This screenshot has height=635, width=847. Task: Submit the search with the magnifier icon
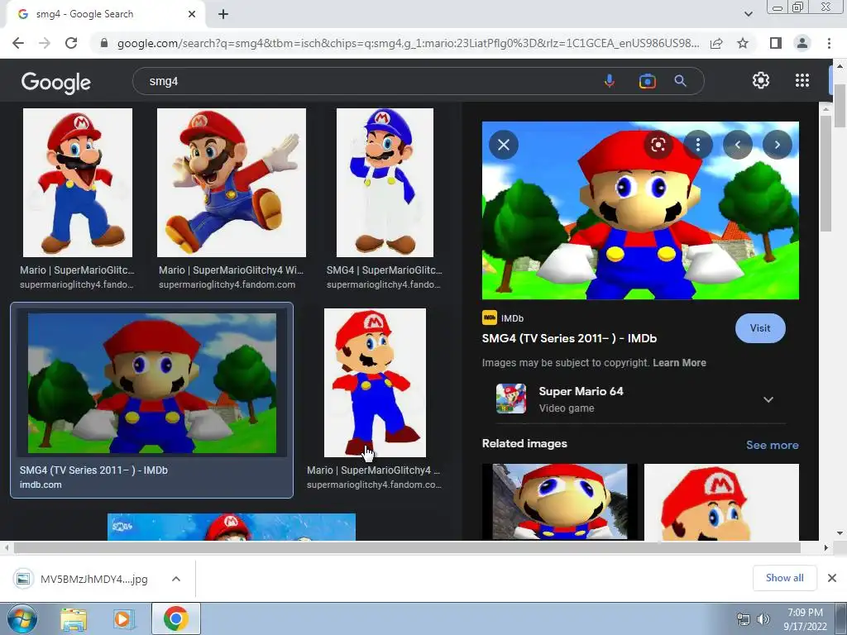[680, 81]
